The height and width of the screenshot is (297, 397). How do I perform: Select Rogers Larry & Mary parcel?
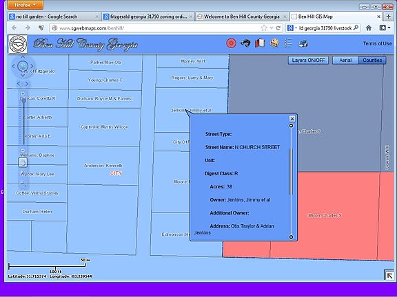click(192, 78)
